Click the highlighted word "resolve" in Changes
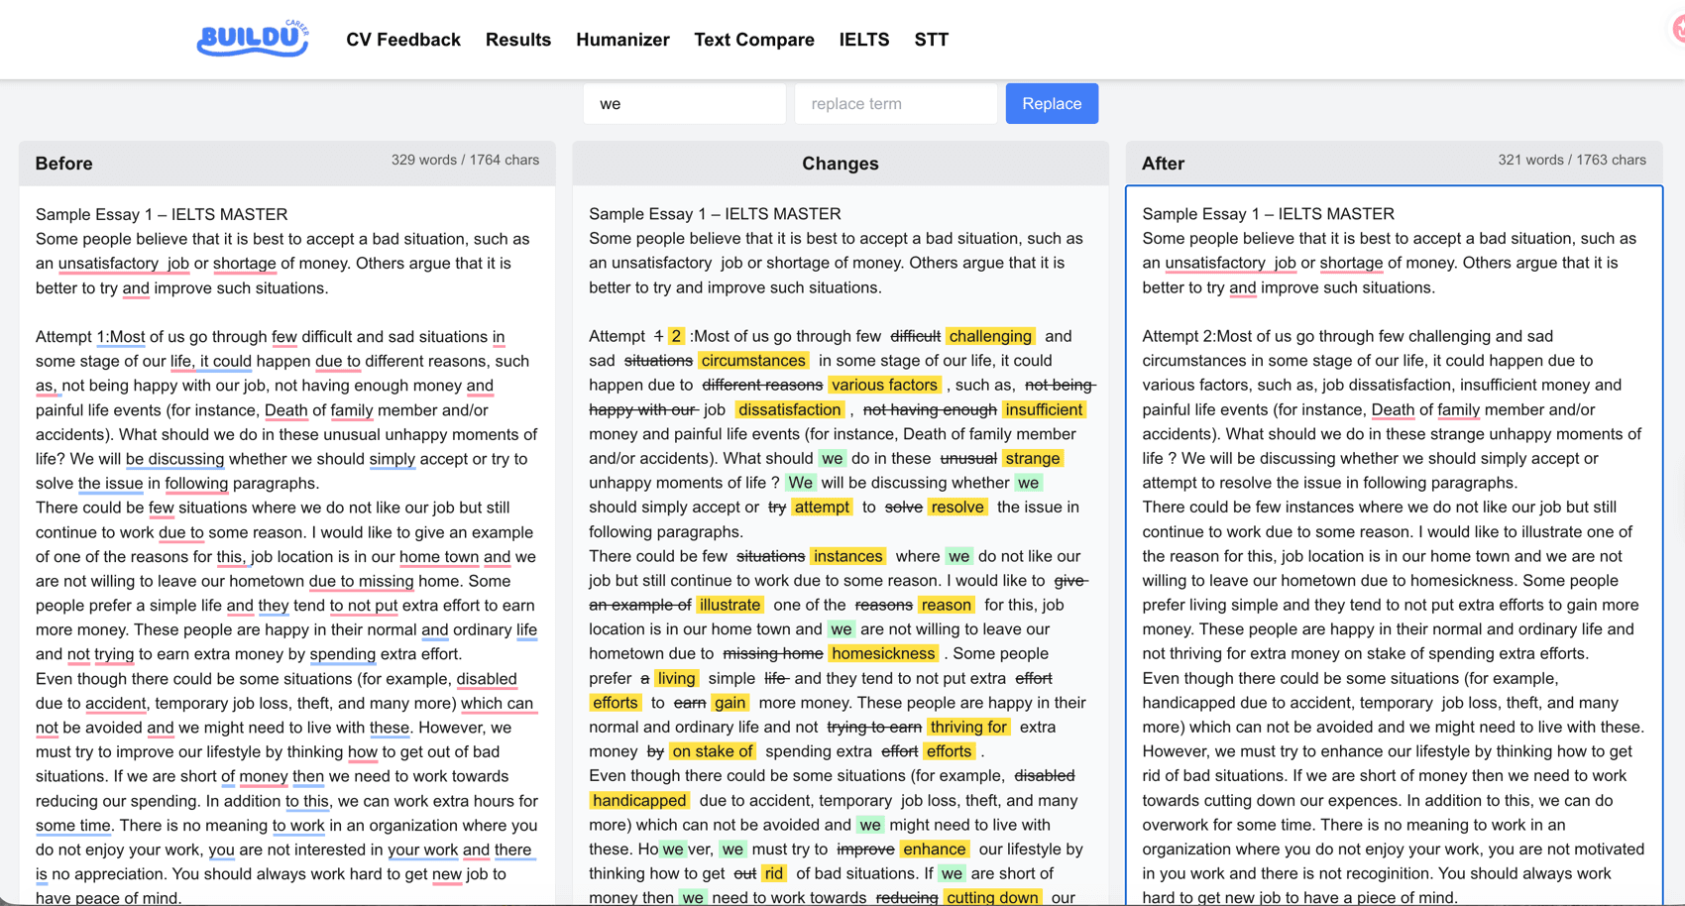This screenshot has width=1685, height=906. point(957,507)
